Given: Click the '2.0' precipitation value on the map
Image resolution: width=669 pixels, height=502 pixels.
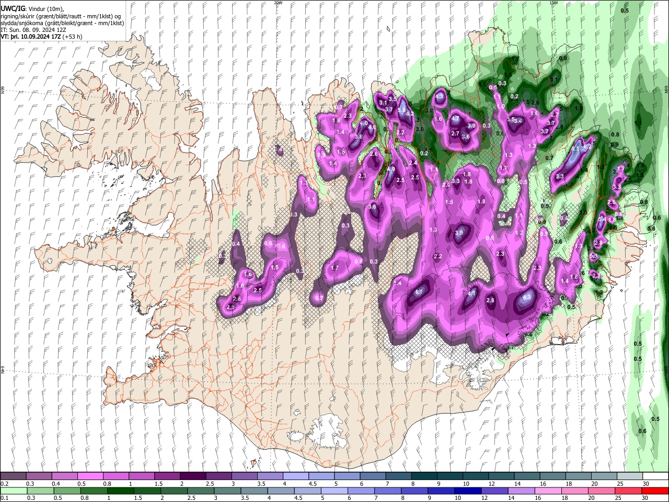Looking at the screenshot, I should (x=446, y=185).
